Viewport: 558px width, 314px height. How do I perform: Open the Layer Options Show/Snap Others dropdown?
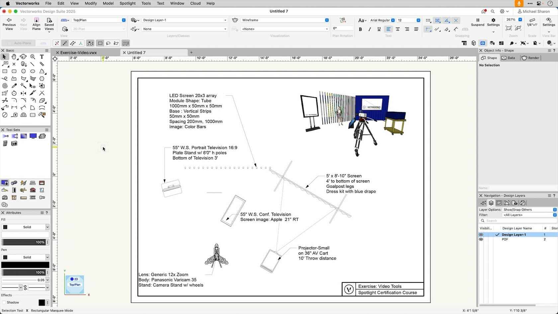pyautogui.click(x=529, y=210)
